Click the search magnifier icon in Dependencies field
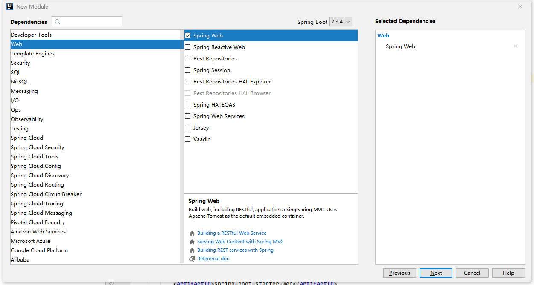534x285 pixels. tap(58, 22)
